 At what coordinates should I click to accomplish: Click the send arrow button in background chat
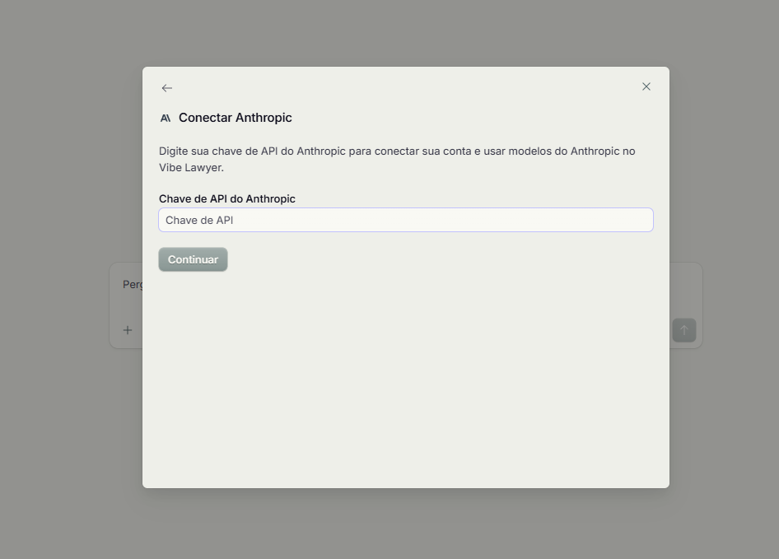[683, 330]
